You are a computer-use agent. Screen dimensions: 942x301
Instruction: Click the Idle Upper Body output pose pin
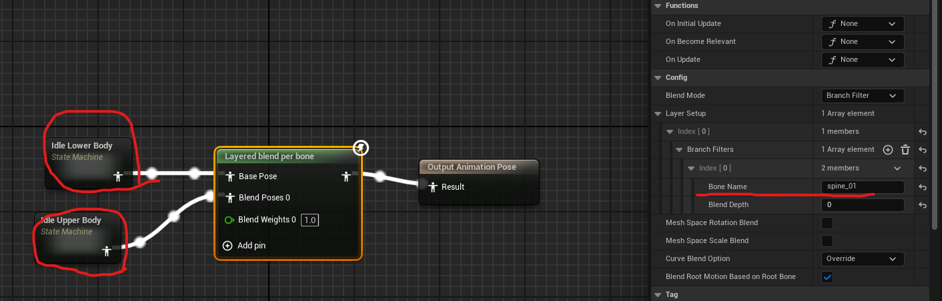(x=106, y=251)
